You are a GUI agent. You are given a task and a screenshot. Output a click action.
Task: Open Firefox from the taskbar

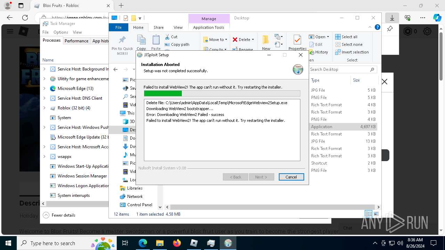[x=177, y=243]
